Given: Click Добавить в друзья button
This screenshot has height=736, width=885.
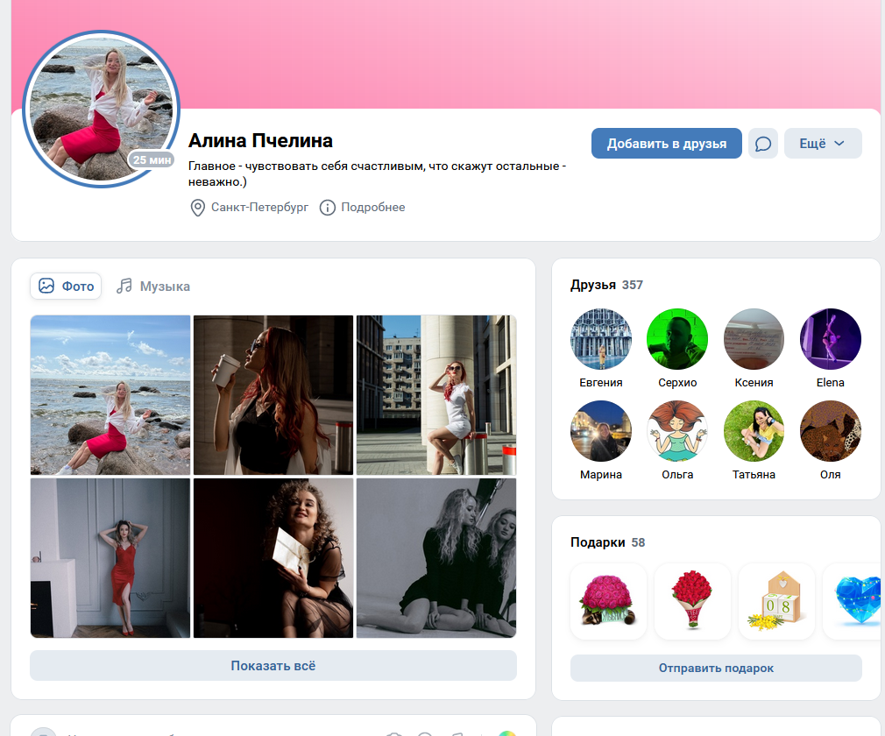Looking at the screenshot, I should [667, 144].
